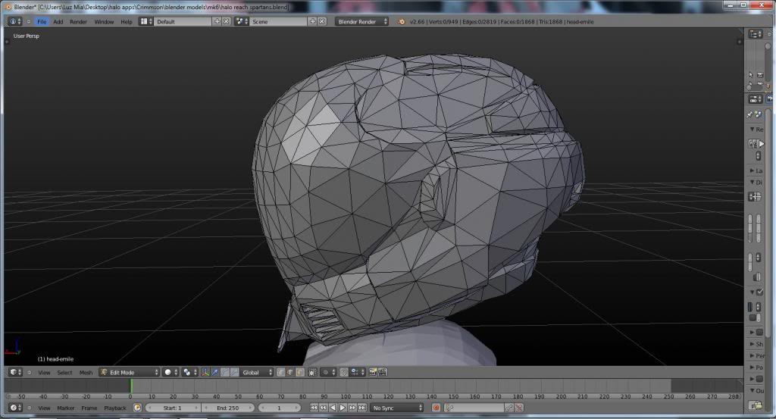
Task: Select the translate manipulator arrow
Action: pos(215,372)
